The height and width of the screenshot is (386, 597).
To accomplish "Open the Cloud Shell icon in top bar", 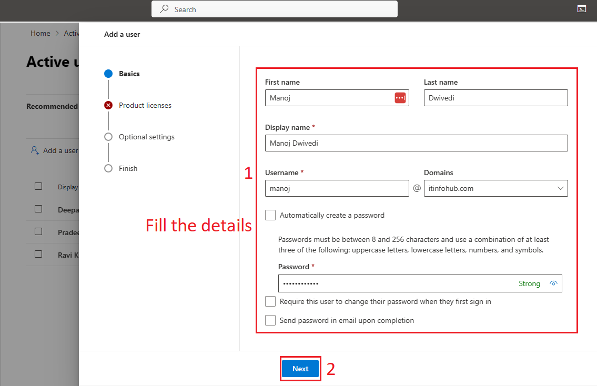I will tap(581, 9).
